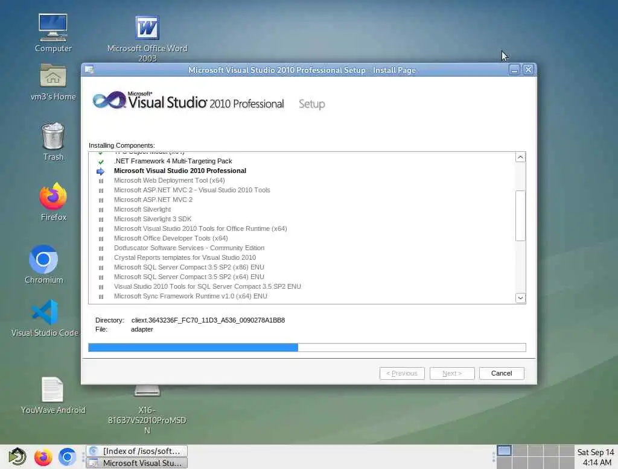Click pending icon beside Microsoft Web Deployment Tool
The width and height of the screenshot is (618, 469).
(101, 181)
